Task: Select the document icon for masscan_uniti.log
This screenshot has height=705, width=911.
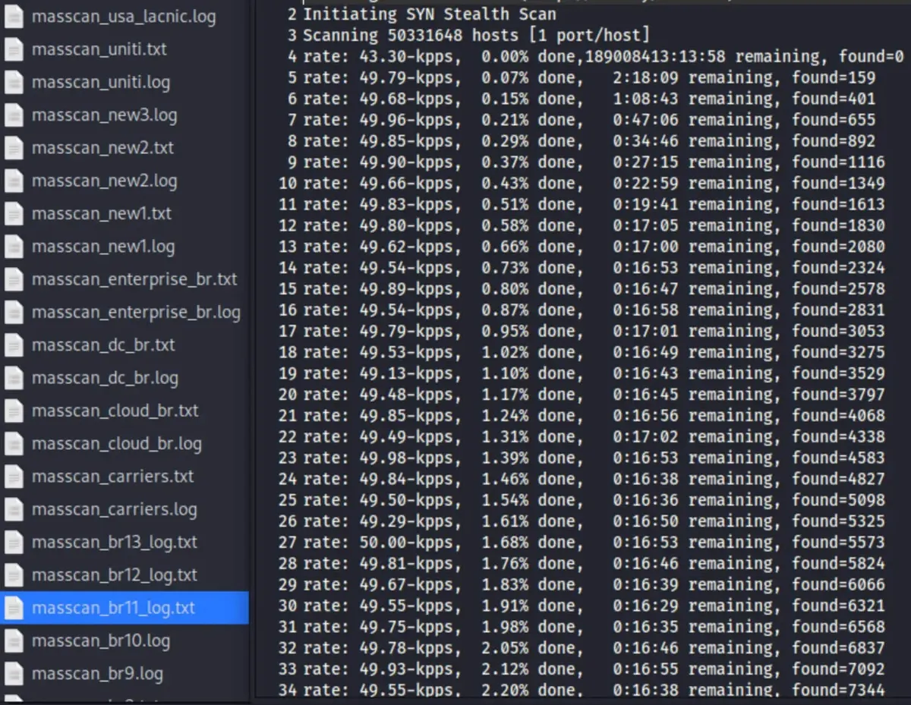Action: coord(14,83)
